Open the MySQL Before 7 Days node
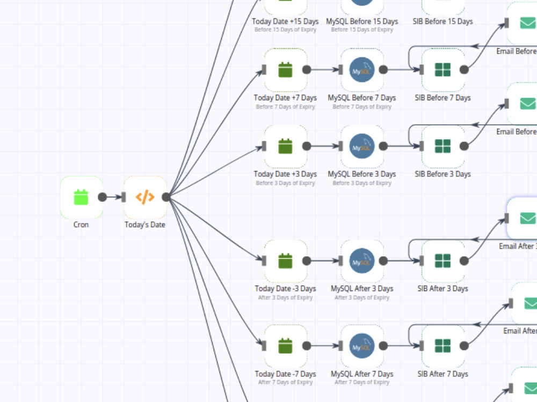The width and height of the screenshot is (537, 402). (x=362, y=70)
